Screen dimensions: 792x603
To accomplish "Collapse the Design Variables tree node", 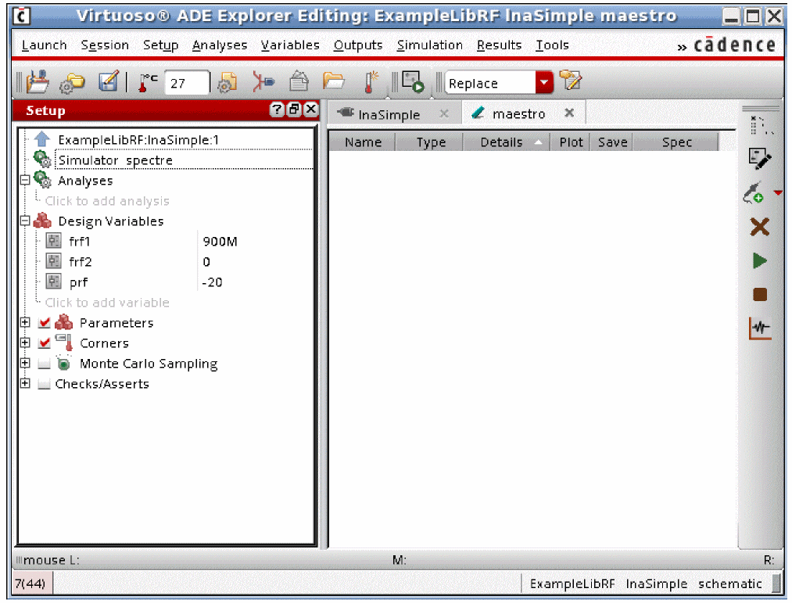I will [25, 221].
